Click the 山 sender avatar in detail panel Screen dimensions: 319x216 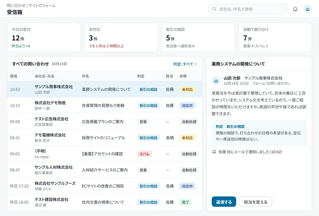click(216, 81)
